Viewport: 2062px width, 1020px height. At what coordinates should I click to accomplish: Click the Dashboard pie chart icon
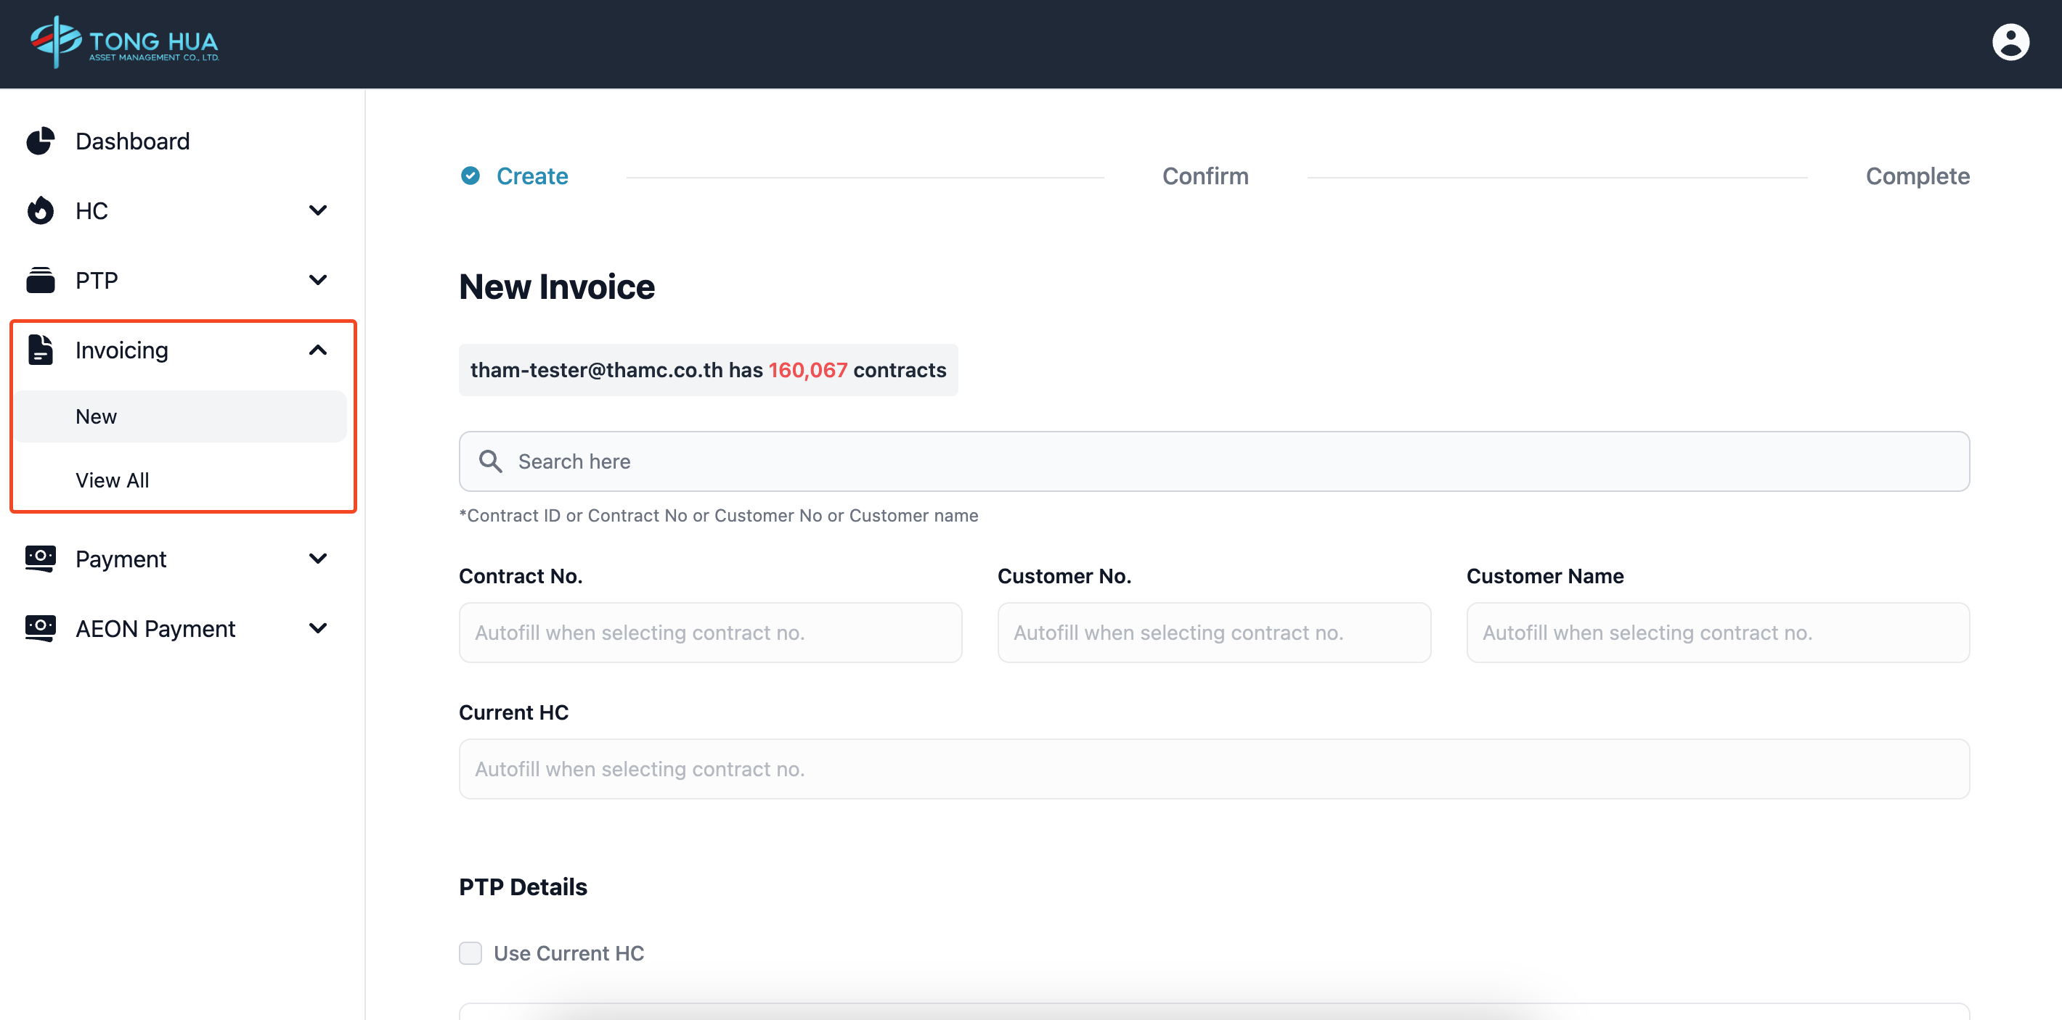point(40,141)
